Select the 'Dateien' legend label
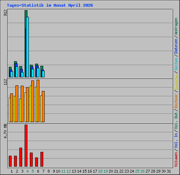 (x=176, y=46)
